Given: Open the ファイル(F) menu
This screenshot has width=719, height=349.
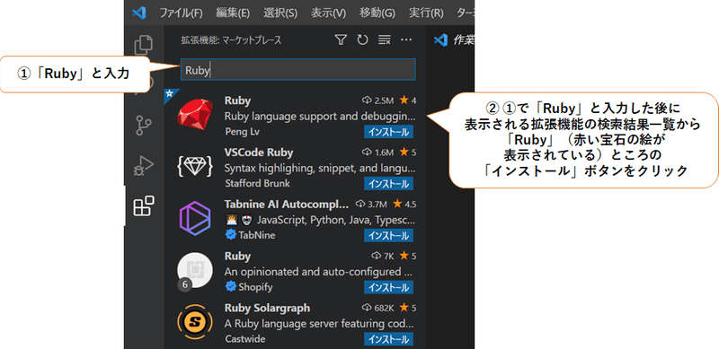Looking at the screenshot, I should pyautogui.click(x=181, y=13).
